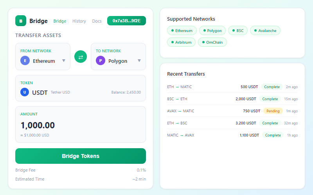Select the BSC network chip
This screenshot has height=195, width=313.
click(x=237, y=30)
